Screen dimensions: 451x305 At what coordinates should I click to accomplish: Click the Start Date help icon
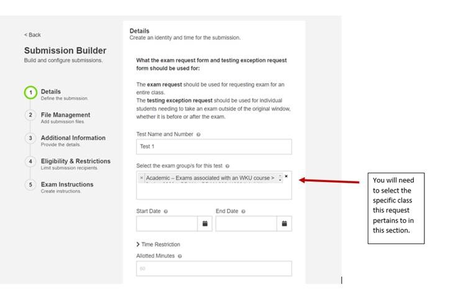pos(166,211)
